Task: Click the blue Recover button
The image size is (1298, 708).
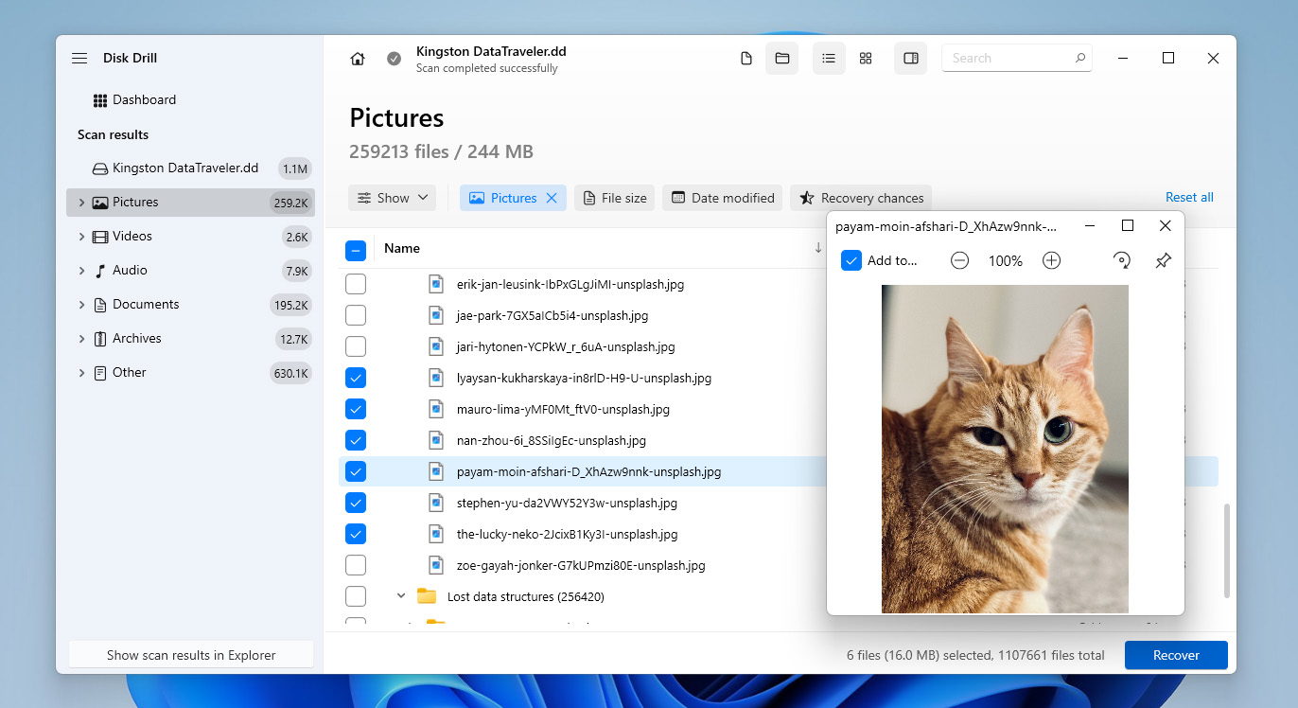Action: click(1176, 655)
